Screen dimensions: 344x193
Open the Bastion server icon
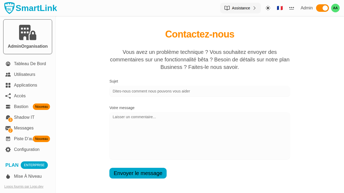[x=8, y=106]
